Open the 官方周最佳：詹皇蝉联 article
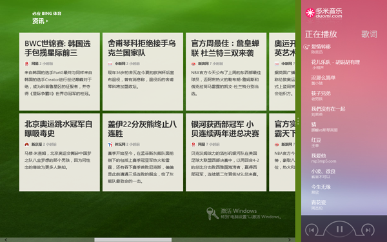 226,72
